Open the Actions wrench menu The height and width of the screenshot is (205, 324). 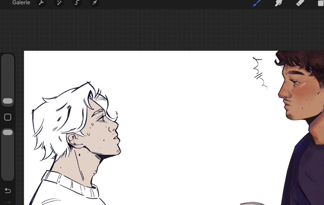(x=41, y=3)
